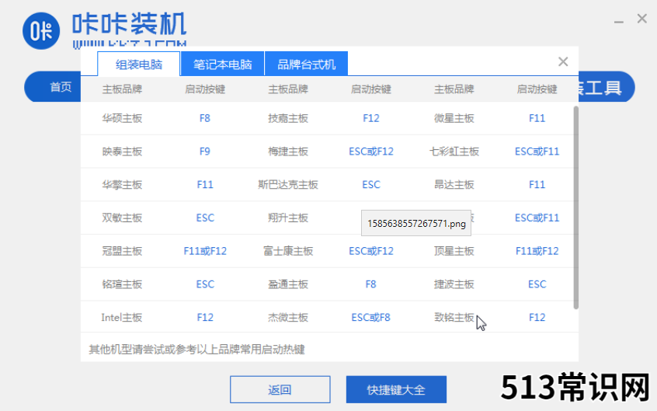Click the first 主板品牌 column header
Viewport: 657px width, 411px height.
(x=122, y=89)
